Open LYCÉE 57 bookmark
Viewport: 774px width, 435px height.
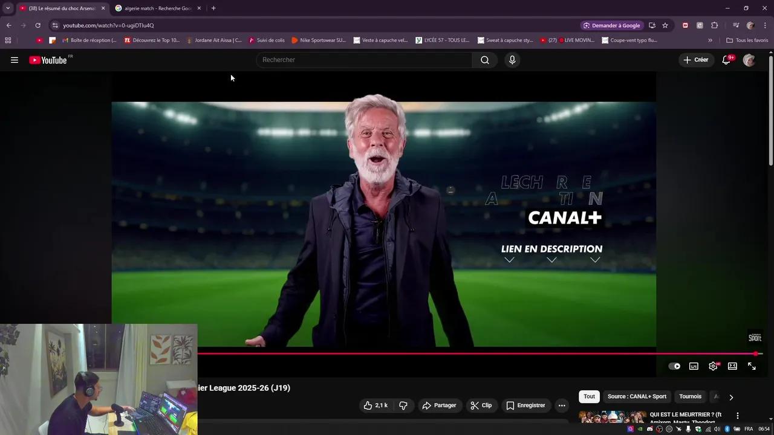point(443,40)
